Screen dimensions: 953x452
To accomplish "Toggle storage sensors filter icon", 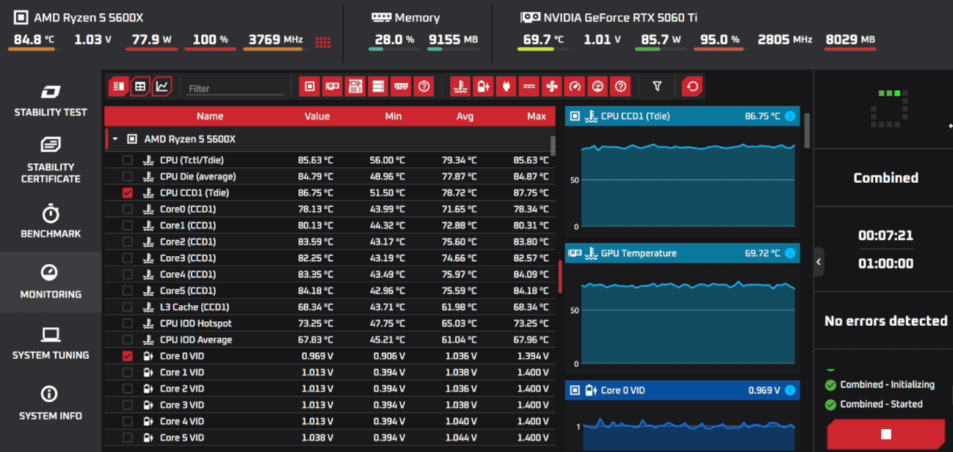I will pos(378,87).
